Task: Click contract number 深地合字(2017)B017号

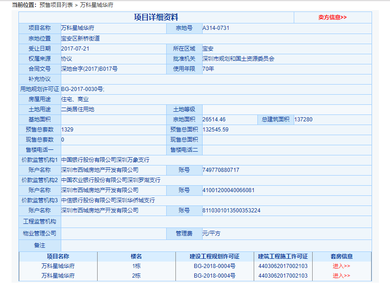Action: click(89, 69)
